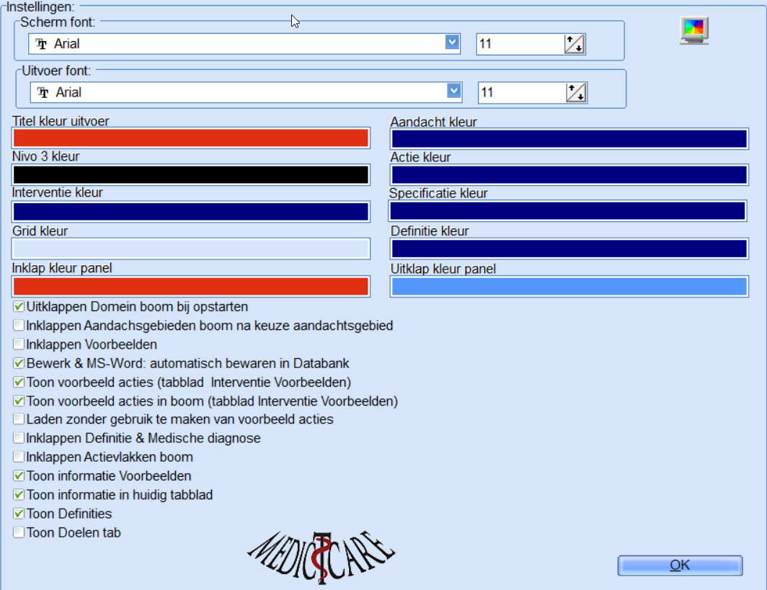Viewport: 767px width, 590px height.
Task: Click the Uitvoer font size spinner icon
Action: click(576, 93)
